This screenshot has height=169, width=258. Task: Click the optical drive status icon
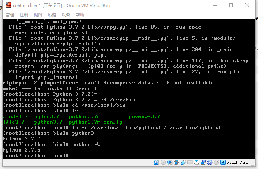click(163, 162)
